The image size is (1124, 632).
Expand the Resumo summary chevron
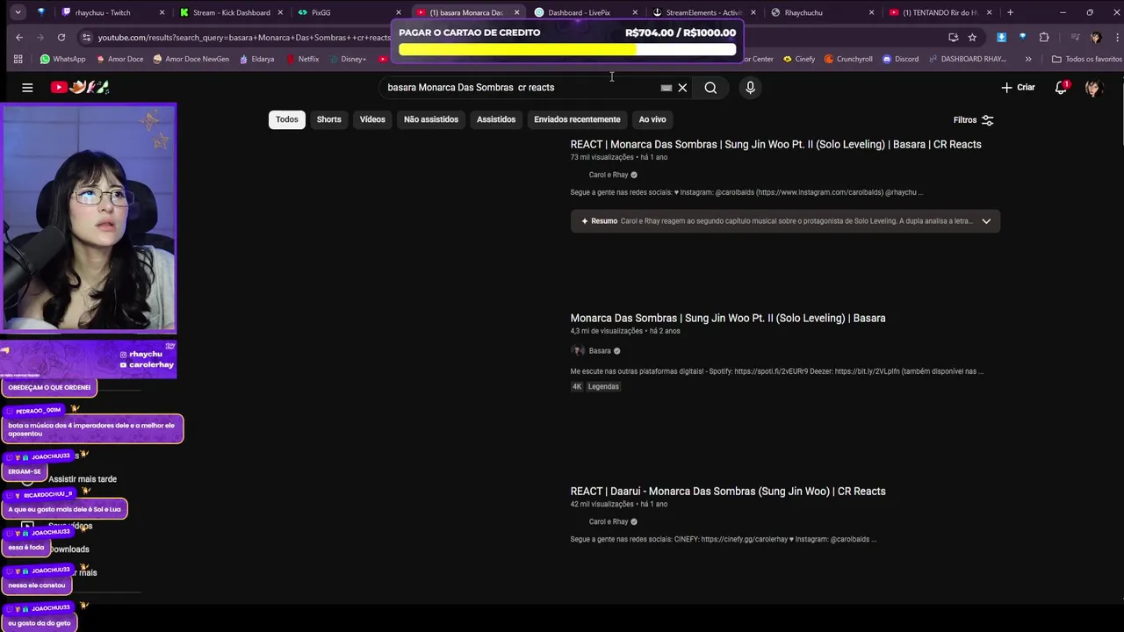[x=986, y=221]
